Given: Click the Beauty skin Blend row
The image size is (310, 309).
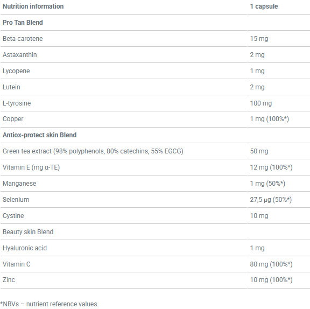Looking at the screenshot, I should pos(155,232).
